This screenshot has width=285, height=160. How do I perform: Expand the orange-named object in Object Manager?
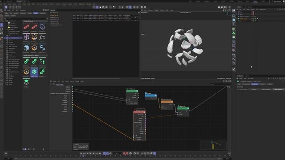click(237, 19)
